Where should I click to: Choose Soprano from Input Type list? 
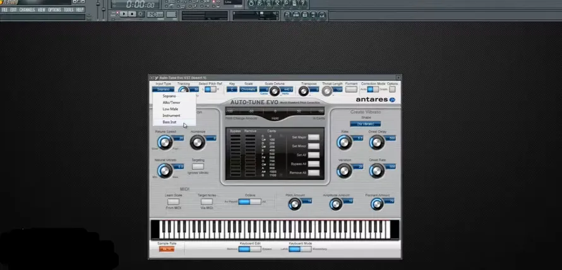point(174,96)
